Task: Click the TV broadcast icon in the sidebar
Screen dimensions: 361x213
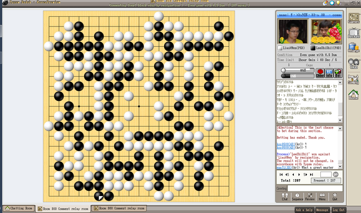Action: pyautogui.click(x=354, y=33)
